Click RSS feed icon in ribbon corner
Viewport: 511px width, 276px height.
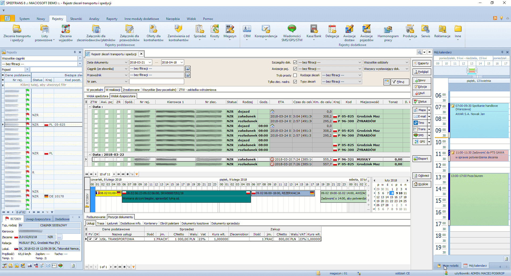(x=495, y=18)
